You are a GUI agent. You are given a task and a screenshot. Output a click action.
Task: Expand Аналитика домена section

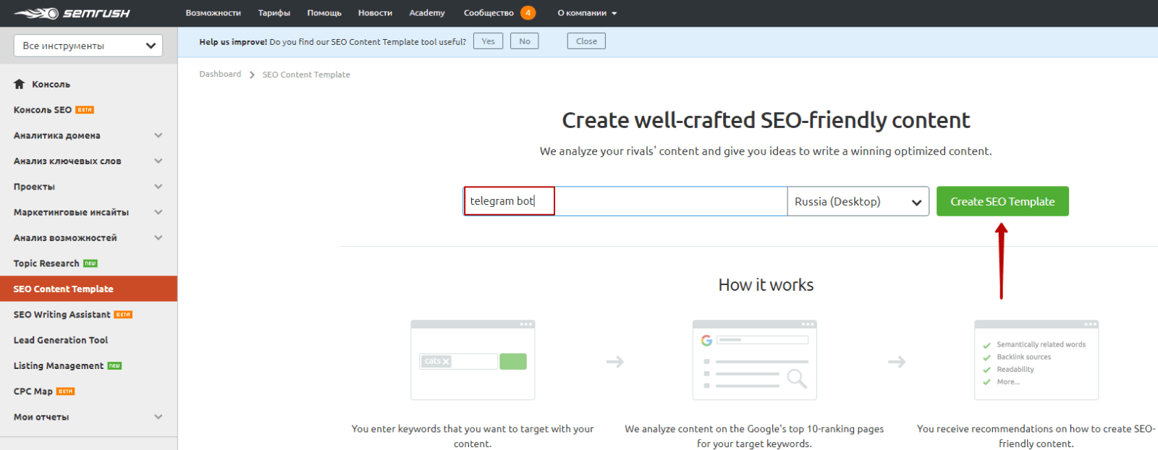[x=159, y=135]
